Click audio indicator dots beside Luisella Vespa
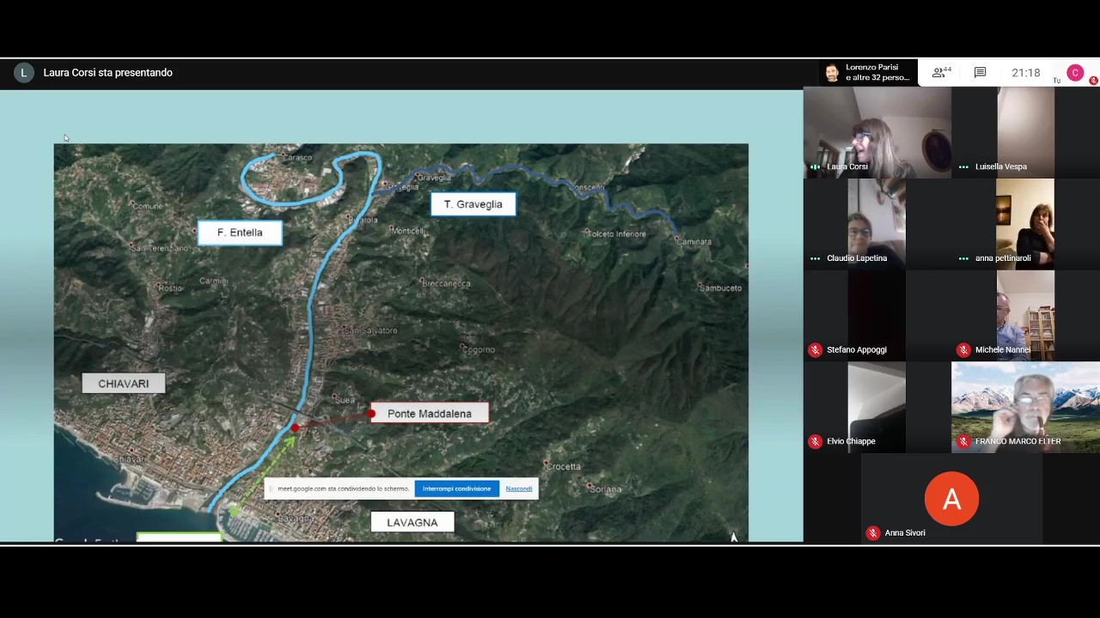The height and width of the screenshot is (618, 1100). point(963,167)
